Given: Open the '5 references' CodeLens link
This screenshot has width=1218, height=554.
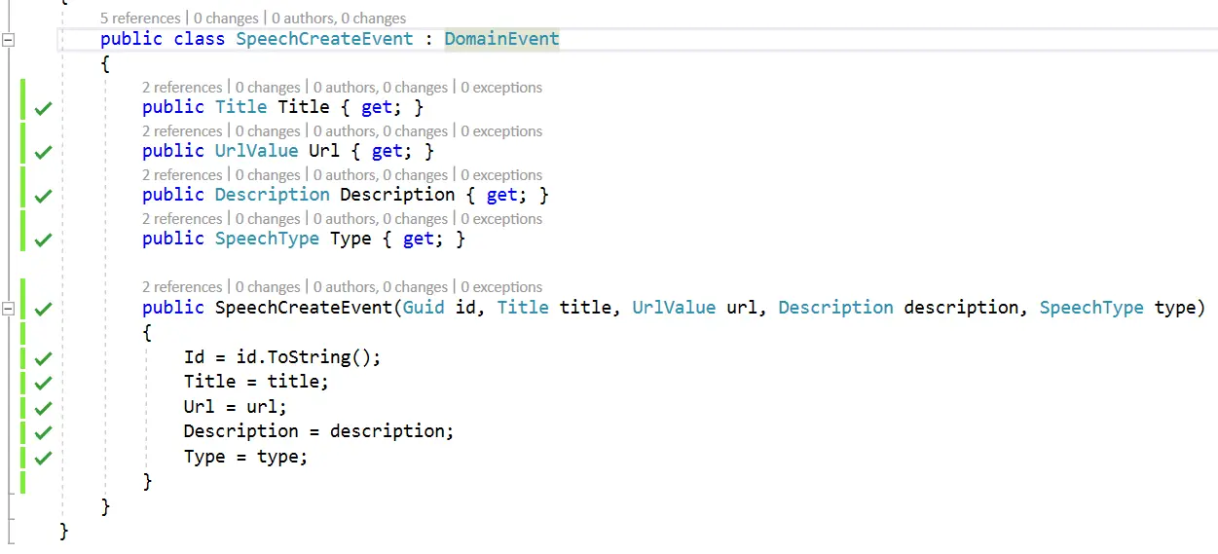Looking at the screenshot, I should [x=140, y=18].
